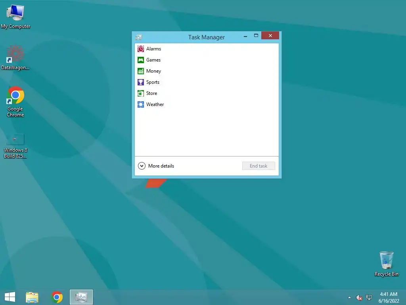406x305 pixels.
Task: Open the taskbar clock showing 4:41 AM
Action: [389, 297]
